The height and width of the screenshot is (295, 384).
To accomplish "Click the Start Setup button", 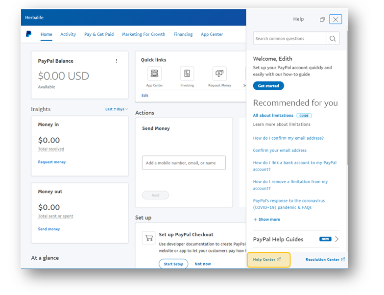I will tap(173, 264).
